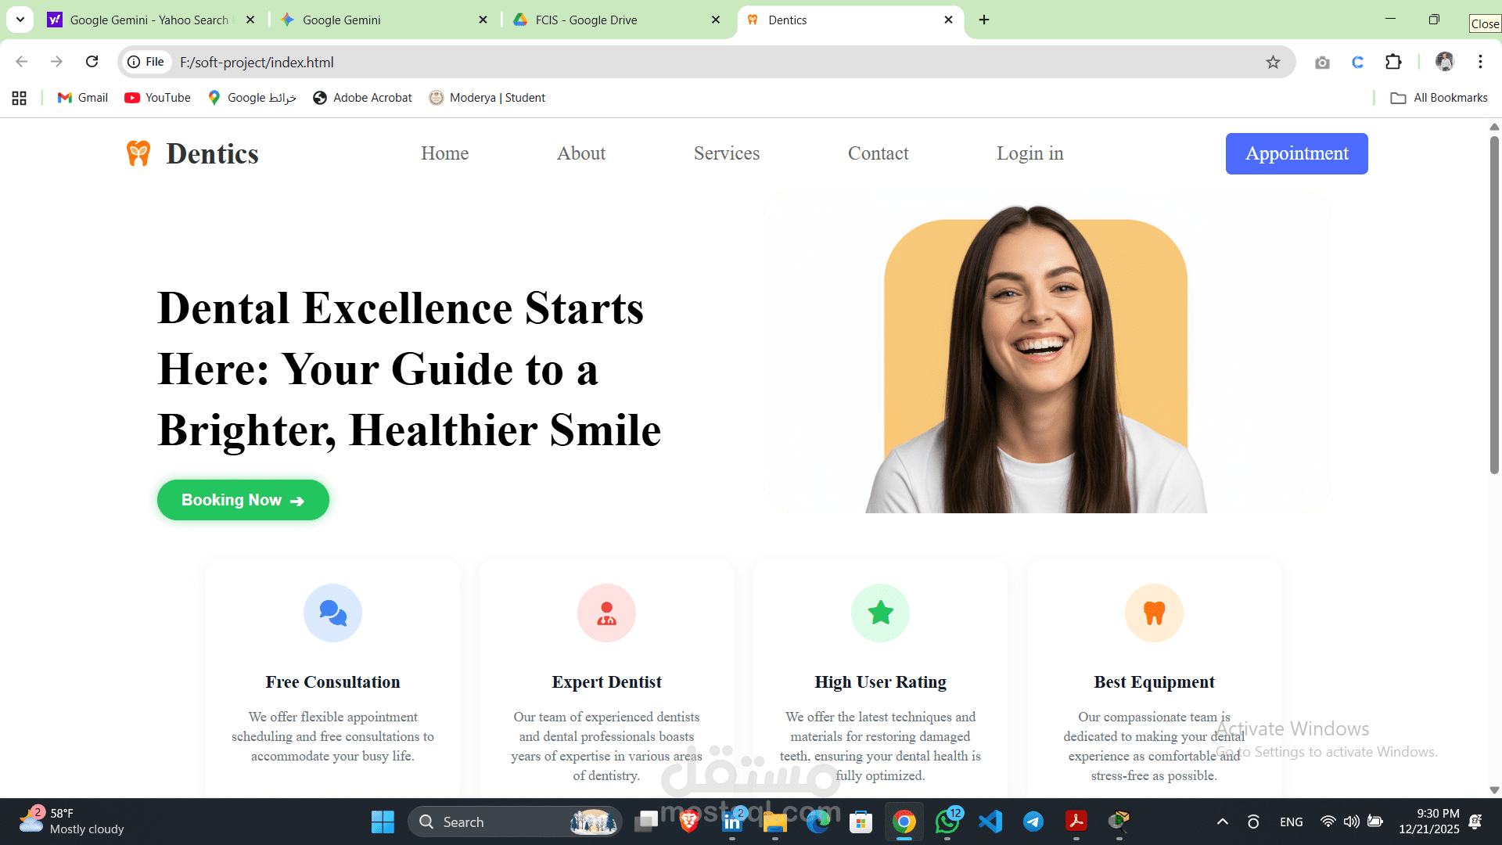Click the Dentics tooth logo
The height and width of the screenshot is (845, 1502).
click(x=138, y=153)
